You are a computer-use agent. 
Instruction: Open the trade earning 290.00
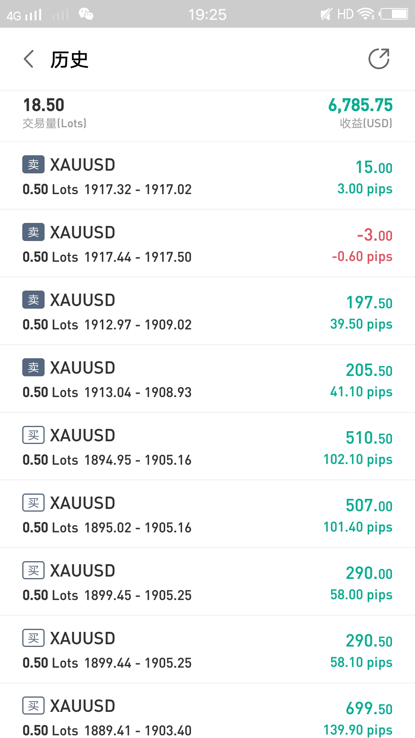(x=207, y=582)
